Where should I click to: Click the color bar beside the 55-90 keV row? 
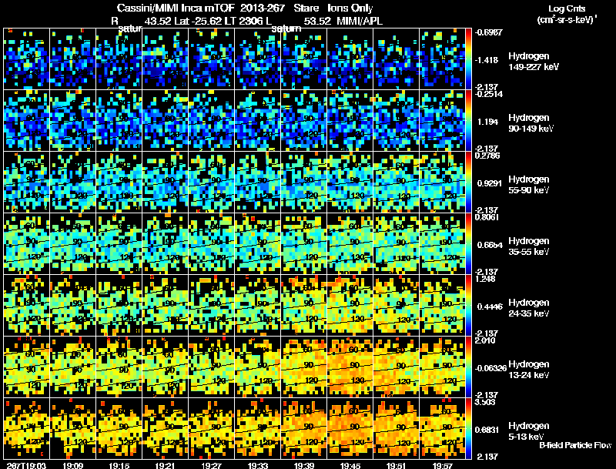pos(468,183)
